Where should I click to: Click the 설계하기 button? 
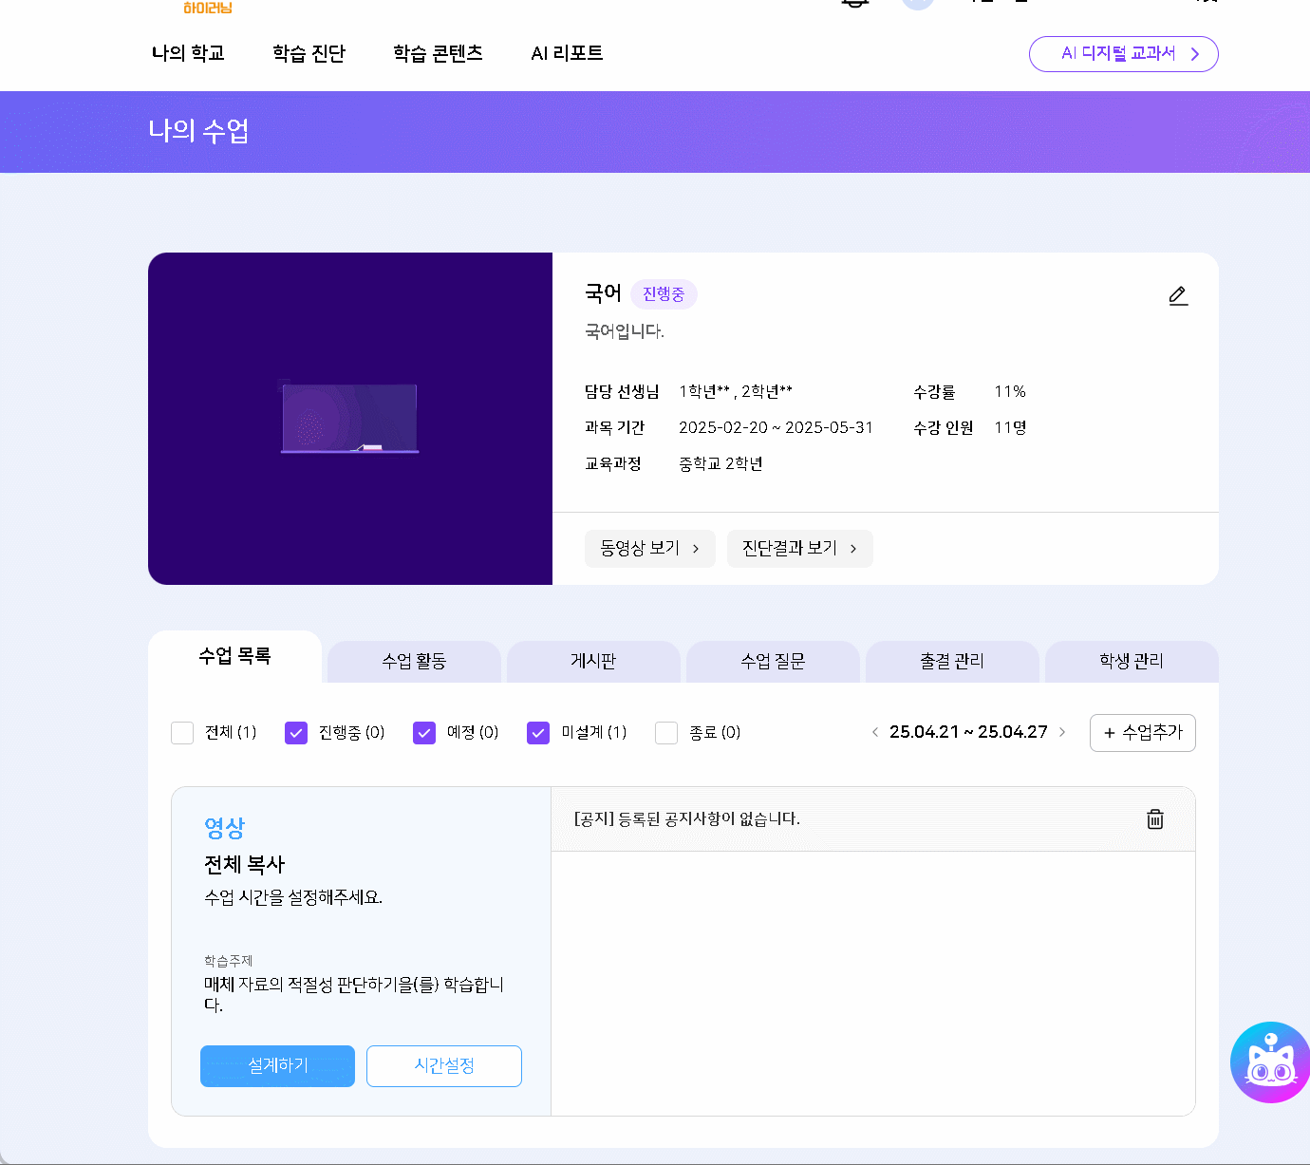point(277,1066)
